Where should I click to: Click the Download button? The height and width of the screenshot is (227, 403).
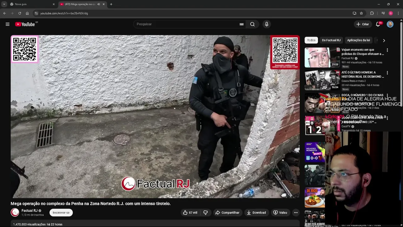[x=256, y=212]
